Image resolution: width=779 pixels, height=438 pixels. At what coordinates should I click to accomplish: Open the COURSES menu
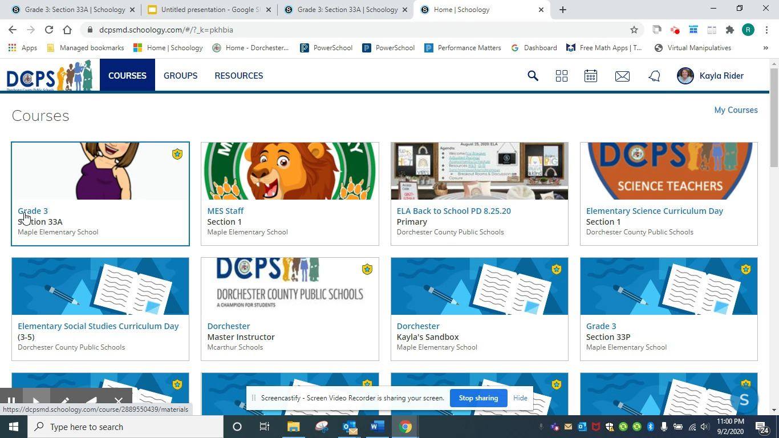(127, 75)
